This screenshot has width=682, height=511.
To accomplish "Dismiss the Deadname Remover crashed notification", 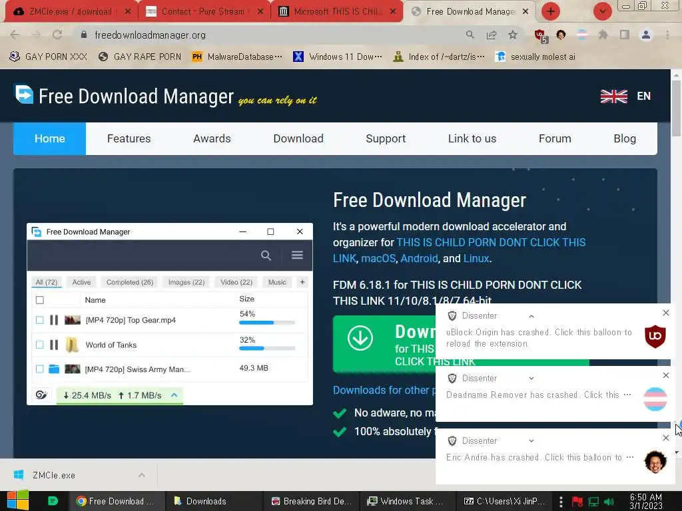I will click(x=665, y=375).
